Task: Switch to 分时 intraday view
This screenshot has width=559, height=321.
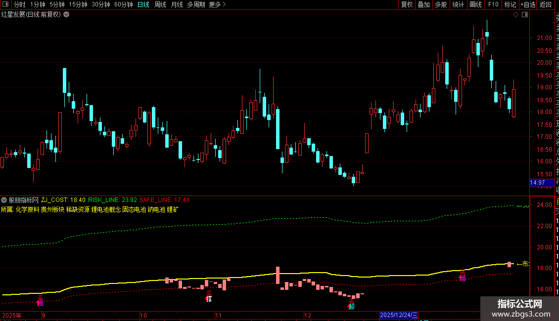Action: [20, 4]
